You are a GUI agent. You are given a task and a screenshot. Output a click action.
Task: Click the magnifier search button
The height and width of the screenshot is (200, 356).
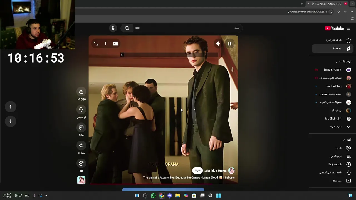click(x=127, y=28)
